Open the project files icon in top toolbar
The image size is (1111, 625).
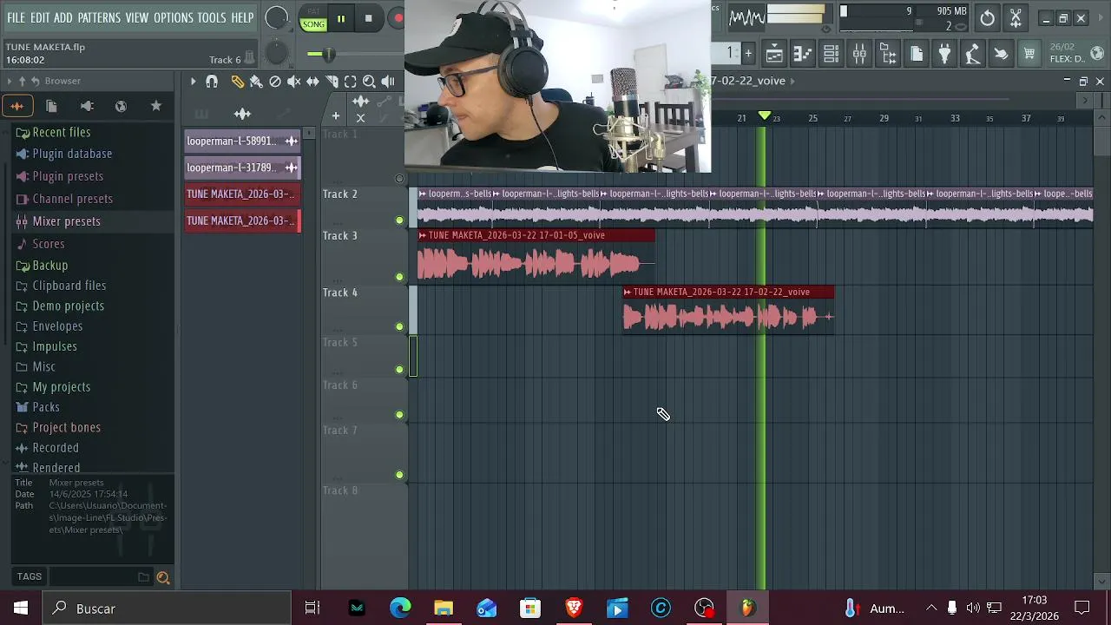[x=917, y=54]
